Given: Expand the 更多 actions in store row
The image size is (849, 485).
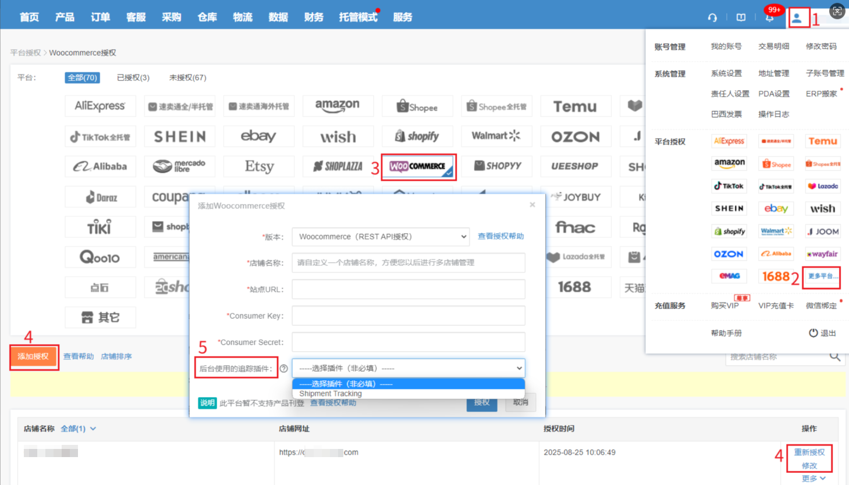Looking at the screenshot, I should pyautogui.click(x=813, y=478).
